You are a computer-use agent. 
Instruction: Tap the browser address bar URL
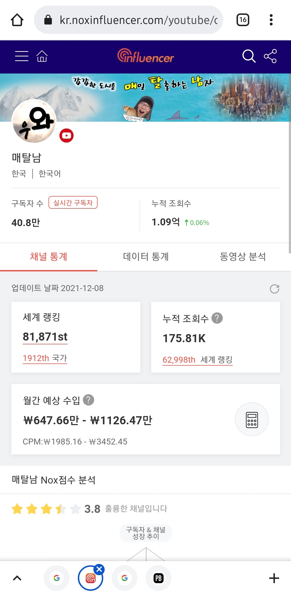pyautogui.click(x=138, y=20)
